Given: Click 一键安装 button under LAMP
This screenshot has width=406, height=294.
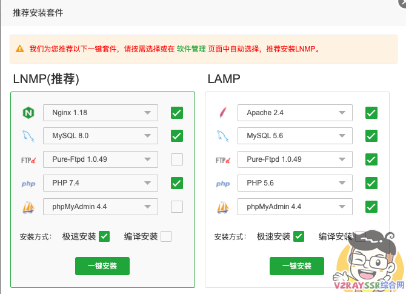Looking at the screenshot, I should point(297,266).
